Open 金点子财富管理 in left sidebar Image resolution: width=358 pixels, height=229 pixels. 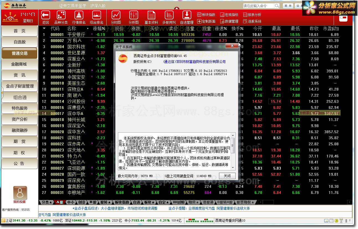click(19, 86)
